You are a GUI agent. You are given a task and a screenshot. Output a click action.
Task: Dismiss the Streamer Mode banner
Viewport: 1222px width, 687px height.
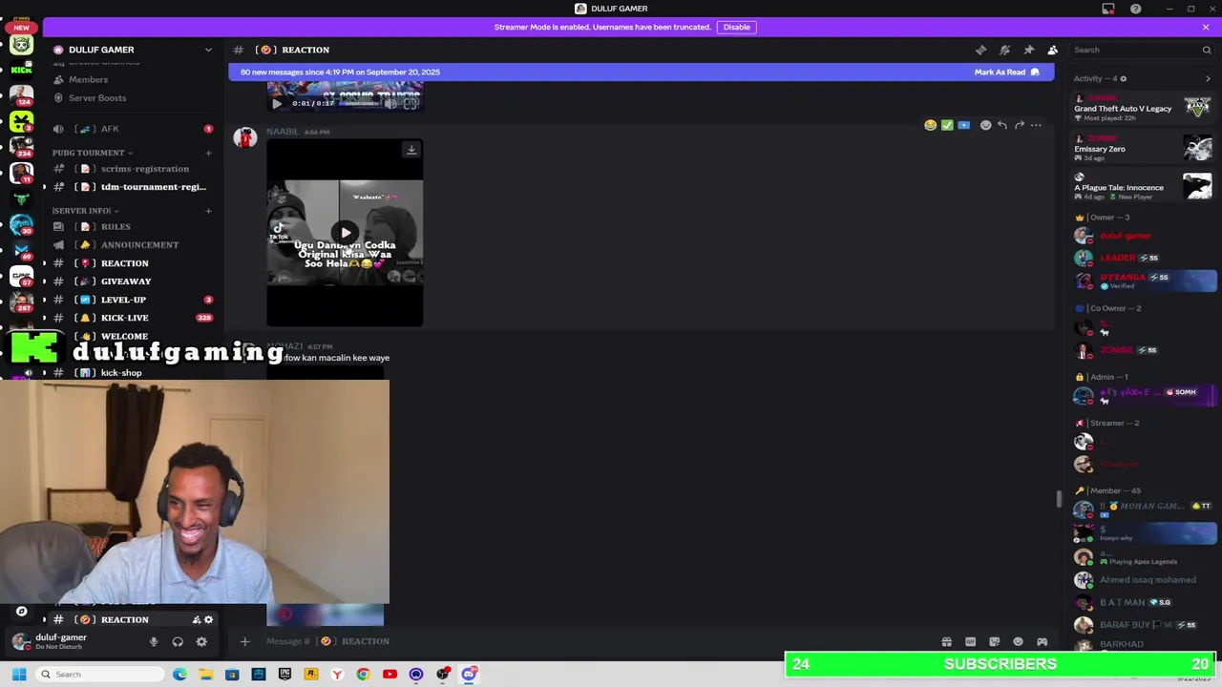[x=1206, y=27]
